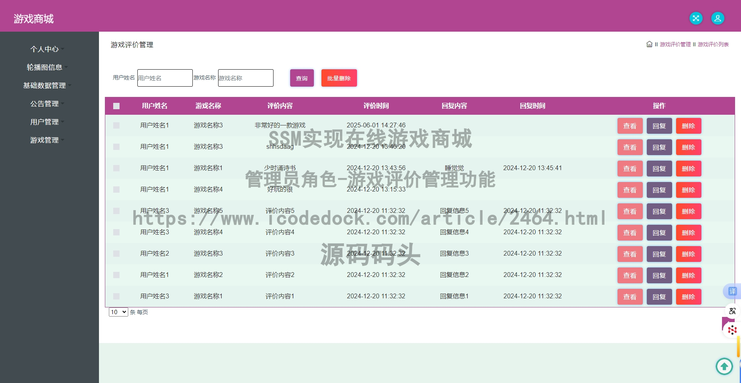The image size is (741, 383).
Task: Click the home icon in breadcrumb
Action: (x=649, y=44)
